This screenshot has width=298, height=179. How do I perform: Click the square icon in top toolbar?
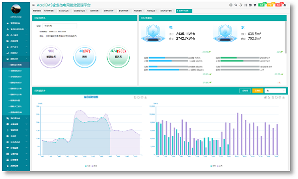point(231,5)
